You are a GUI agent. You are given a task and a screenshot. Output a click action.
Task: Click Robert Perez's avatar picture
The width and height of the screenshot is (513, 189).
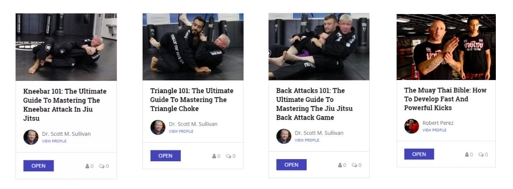pos(411,126)
